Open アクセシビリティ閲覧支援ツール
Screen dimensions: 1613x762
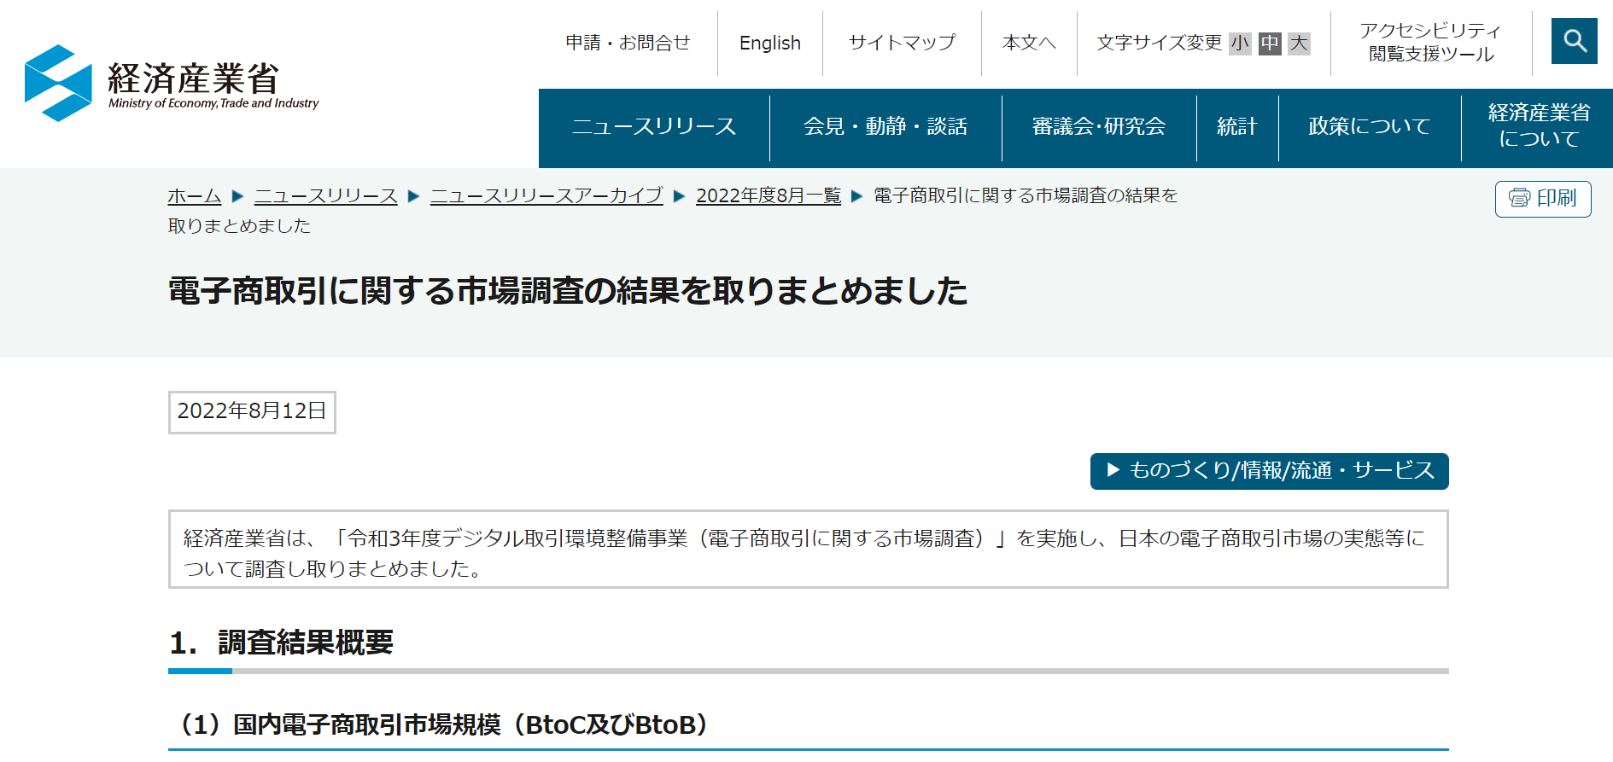(1430, 43)
